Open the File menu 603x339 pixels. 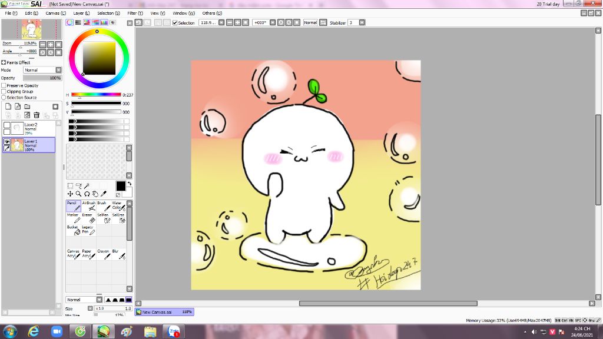(x=11, y=13)
